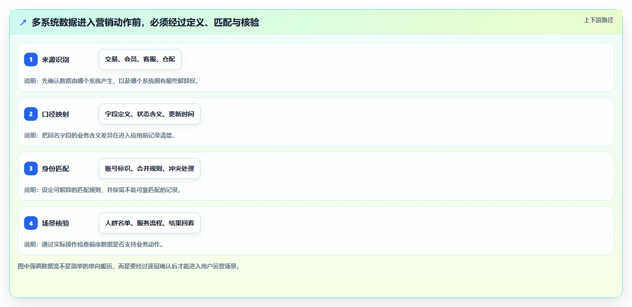The image size is (632, 307).
Task: Click the 上下游路径 label
Action: click(x=598, y=20)
